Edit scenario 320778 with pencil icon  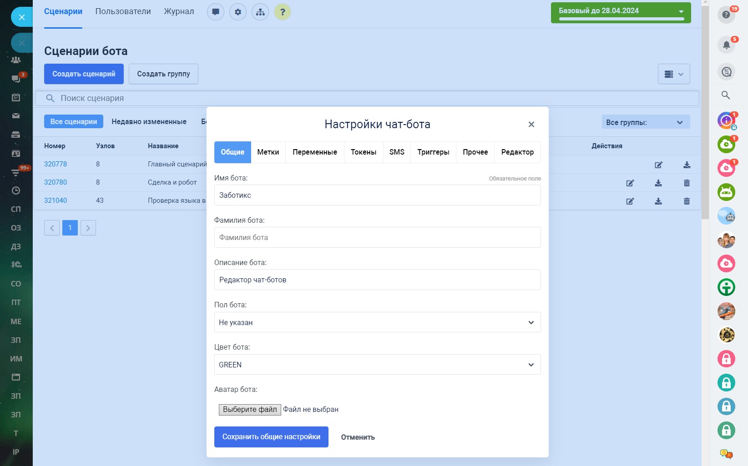658,165
